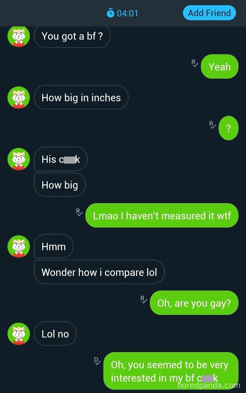Click read receipt beside "Lmao I haven't measured"
Screen dimensions: 246x393
(79, 212)
